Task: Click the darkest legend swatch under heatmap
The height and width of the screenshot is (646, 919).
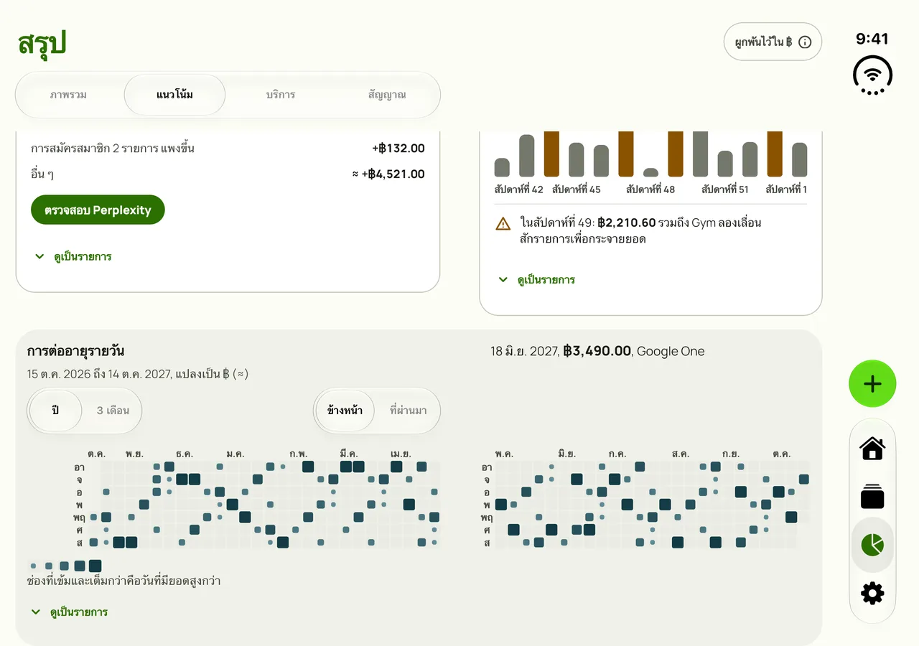Action: point(95,566)
